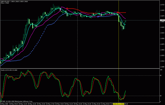Click the 20 May 13:15 time axis label

click(32, 104)
